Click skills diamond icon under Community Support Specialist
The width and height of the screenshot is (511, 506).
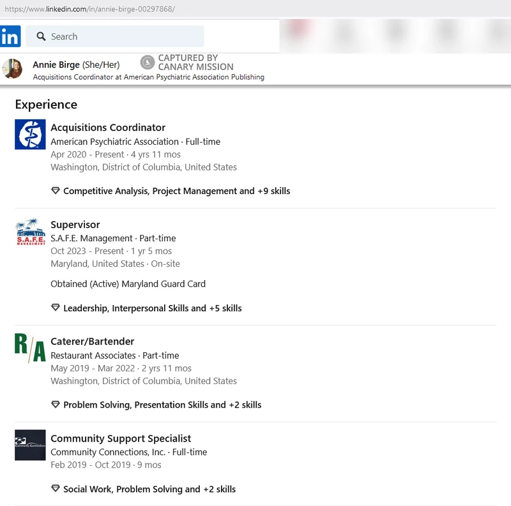(56, 488)
